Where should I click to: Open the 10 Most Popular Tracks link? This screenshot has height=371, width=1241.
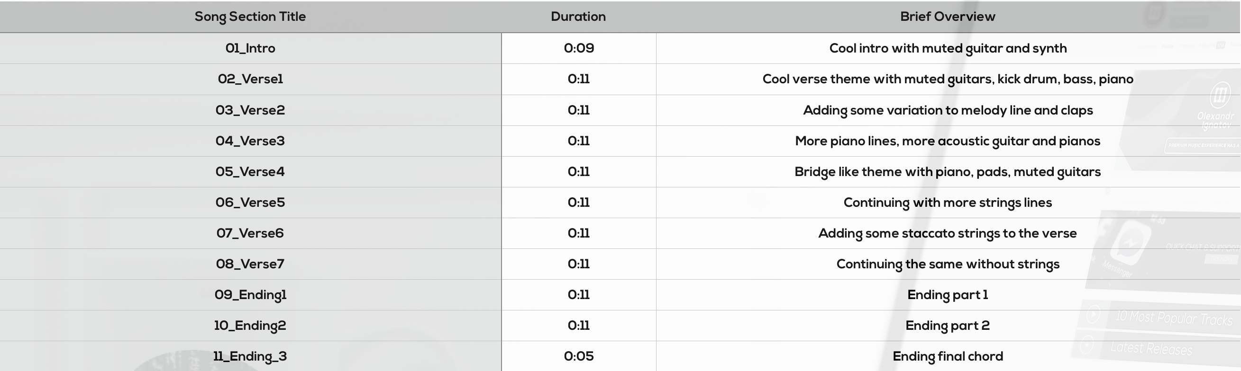[x=1174, y=318]
